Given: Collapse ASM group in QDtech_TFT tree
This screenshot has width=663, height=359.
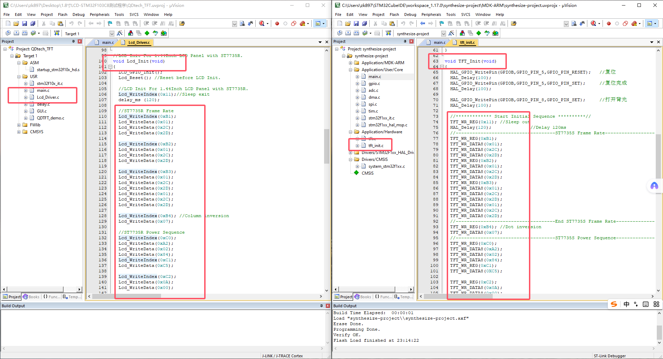Looking at the screenshot, I should pos(19,63).
